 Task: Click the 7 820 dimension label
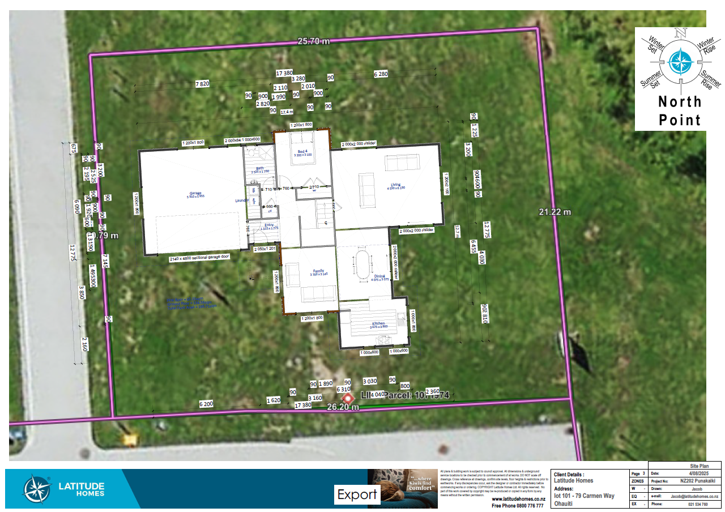click(x=202, y=83)
